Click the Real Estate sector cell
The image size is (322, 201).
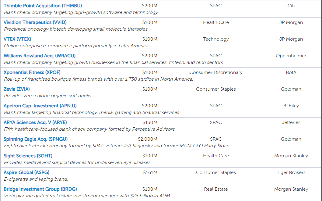pyautogui.click(x=216, y=189)
